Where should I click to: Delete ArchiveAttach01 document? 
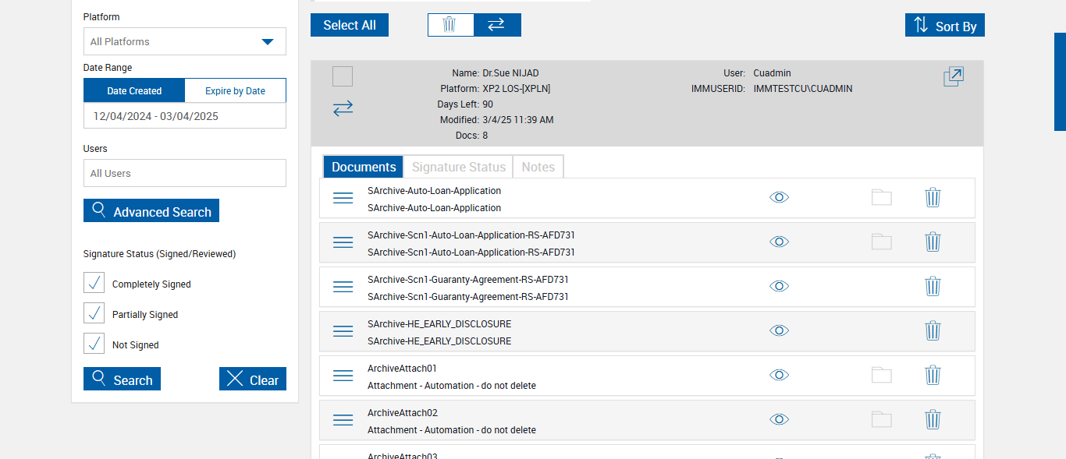pyautogui.click(x=933, y=375)
